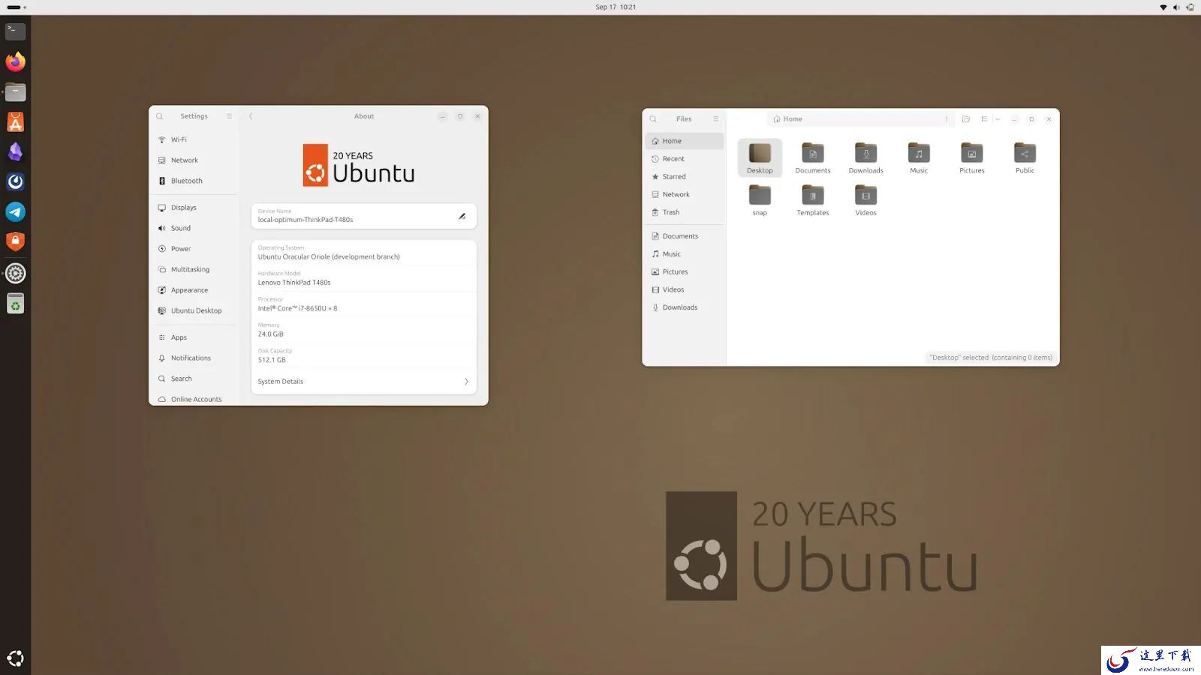Select Sound in Settings sidebar
The height and width of the screenshot is (675, 1201).
tap(194, 228)
